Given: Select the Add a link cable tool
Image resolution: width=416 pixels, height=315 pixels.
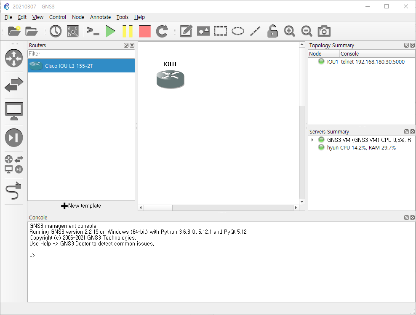Looking at the screenshot, I should pos(13,190).
